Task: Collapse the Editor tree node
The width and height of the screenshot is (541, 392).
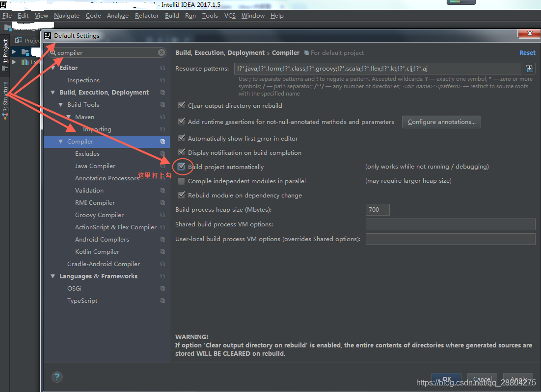Action: [53, 68]
